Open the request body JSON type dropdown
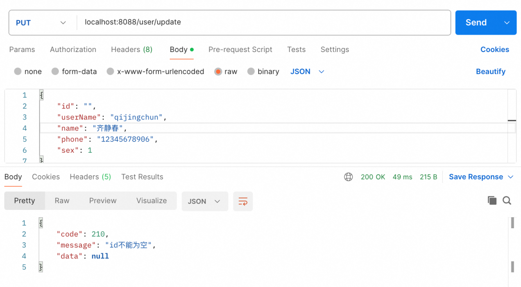The width and height of the screenshot is (521, 287). (x=307, y=71)
